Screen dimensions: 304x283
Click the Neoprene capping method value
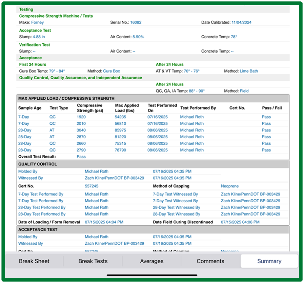click(230, 186)
